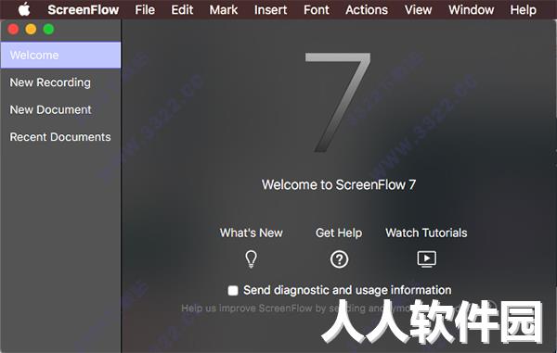Screen dimensions: 557x353
Task: Enable Send diagnostic and usage information
Action: coord(233,291)
